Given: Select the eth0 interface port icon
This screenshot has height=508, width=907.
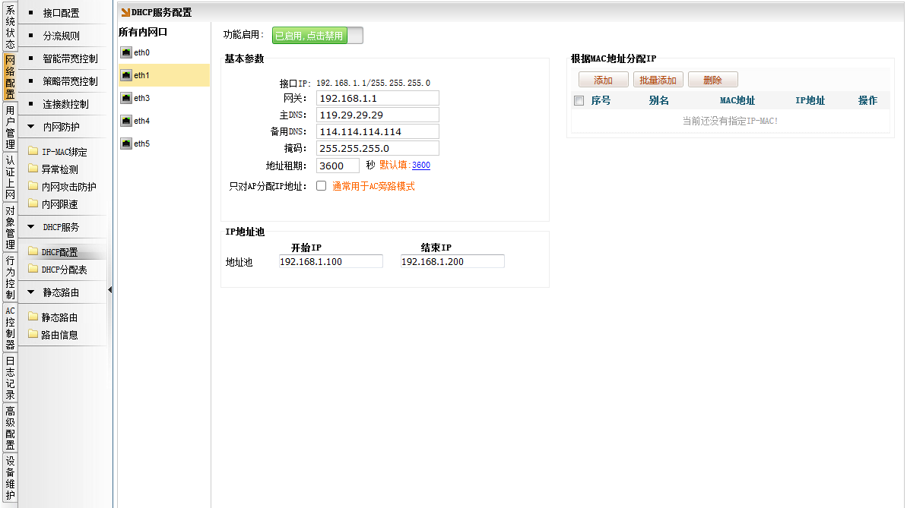Looking at the screenshot, I should pyautogui.click(x=126, y=52).
